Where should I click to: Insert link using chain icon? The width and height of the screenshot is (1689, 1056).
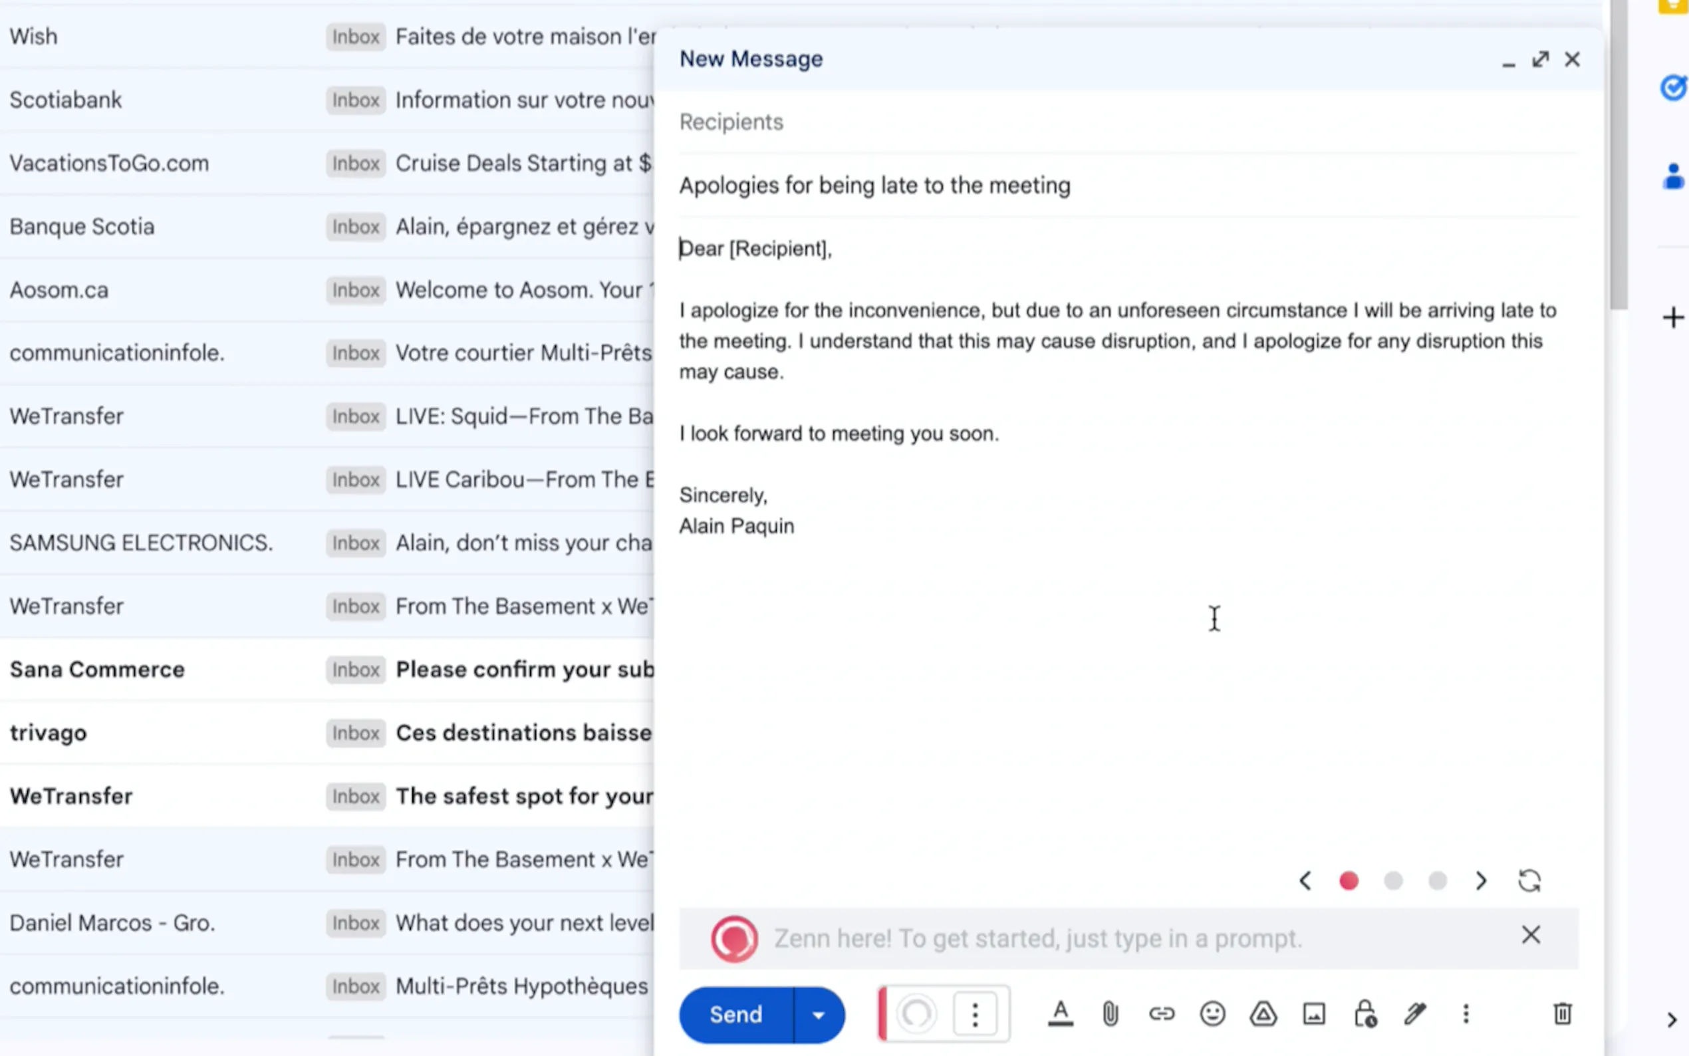coord(1161,1013)
